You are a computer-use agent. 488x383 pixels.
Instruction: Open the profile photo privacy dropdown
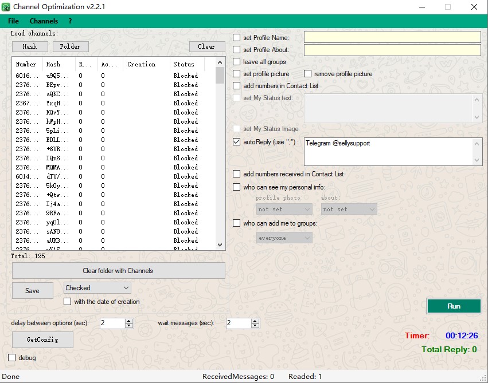click(284, 210)
